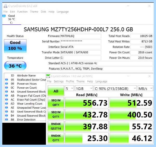This screenshot has height=147, width=156.
Task: Click the 556.73 sequential read result
Action: click(87, 103)
